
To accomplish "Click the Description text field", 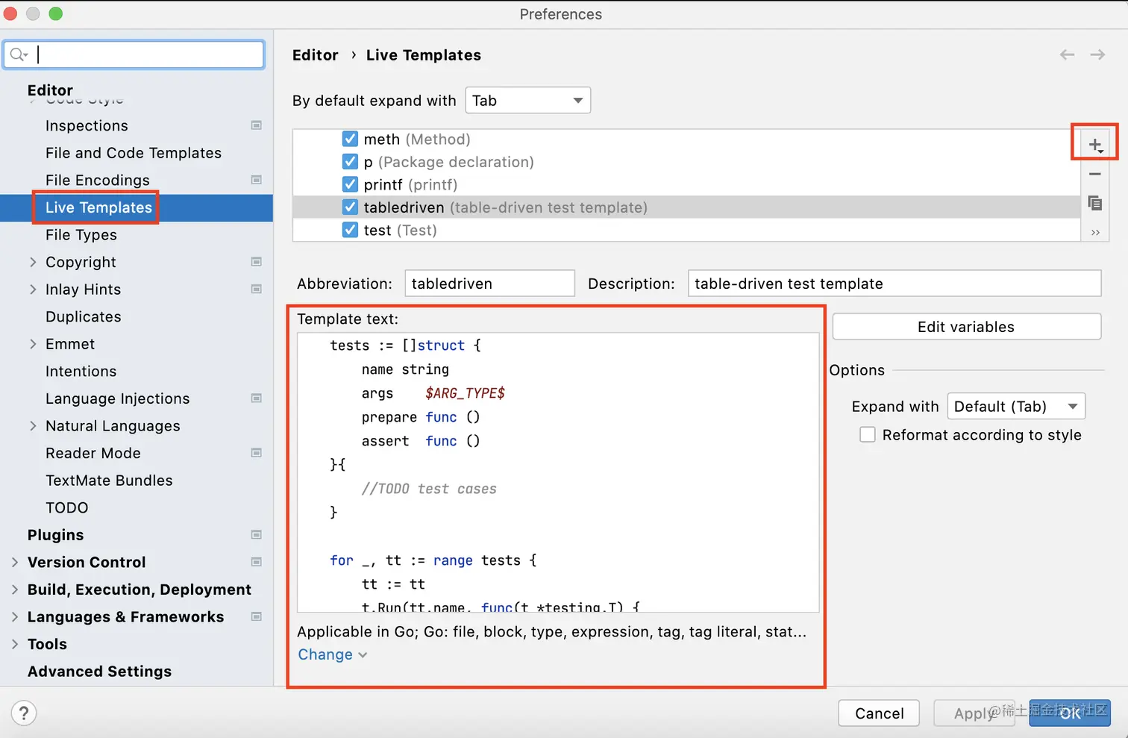I will pyautogui.click(x=894, y=284).
